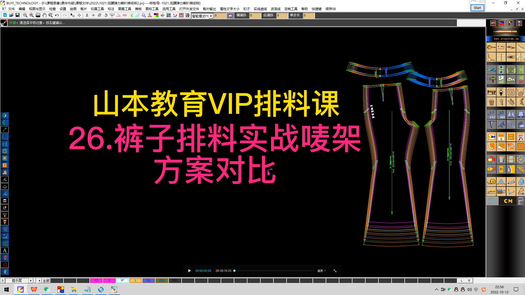Open the 推板 menu
525x295 pixels.
[x=138, y=9]
